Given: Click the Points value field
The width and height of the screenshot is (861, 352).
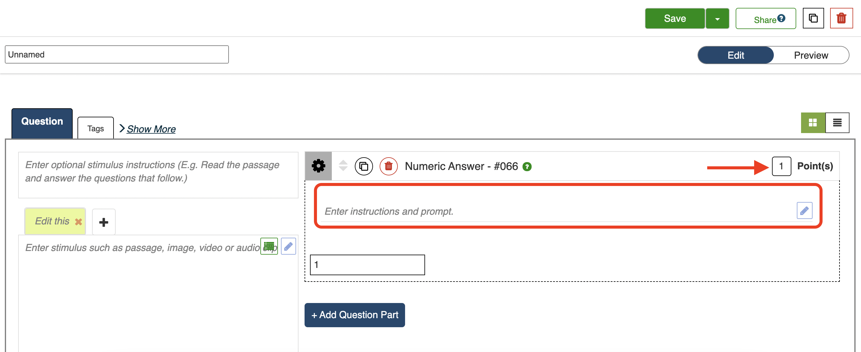Looking at the screenshot, I should coord(781,166).
